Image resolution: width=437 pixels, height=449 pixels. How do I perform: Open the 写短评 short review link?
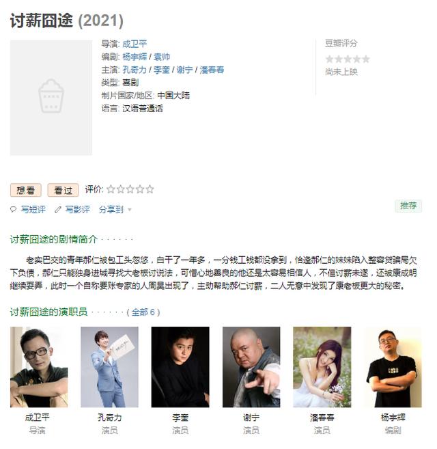point(33,209)
